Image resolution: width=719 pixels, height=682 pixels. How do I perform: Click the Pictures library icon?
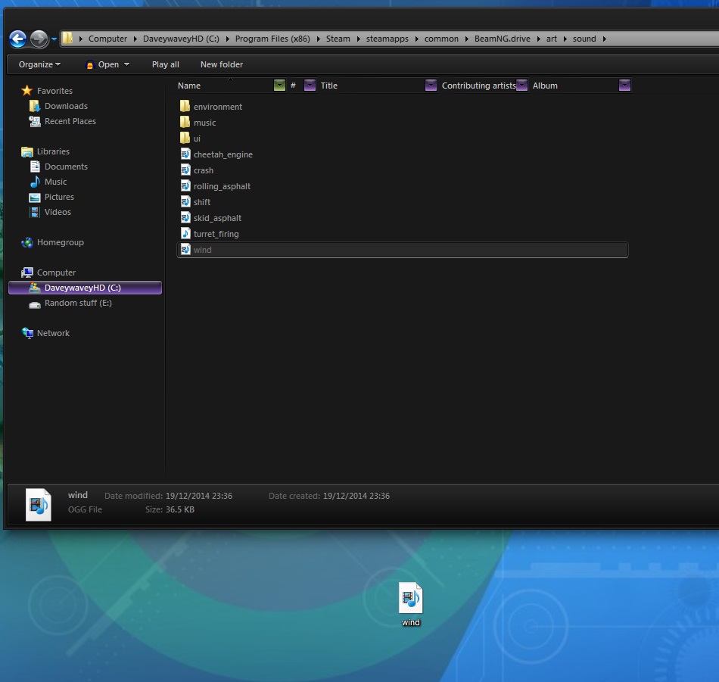coord(34,198)
